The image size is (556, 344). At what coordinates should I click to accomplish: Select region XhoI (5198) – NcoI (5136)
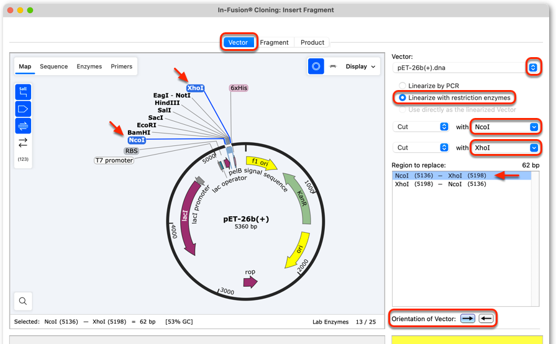tap(462, 184)
